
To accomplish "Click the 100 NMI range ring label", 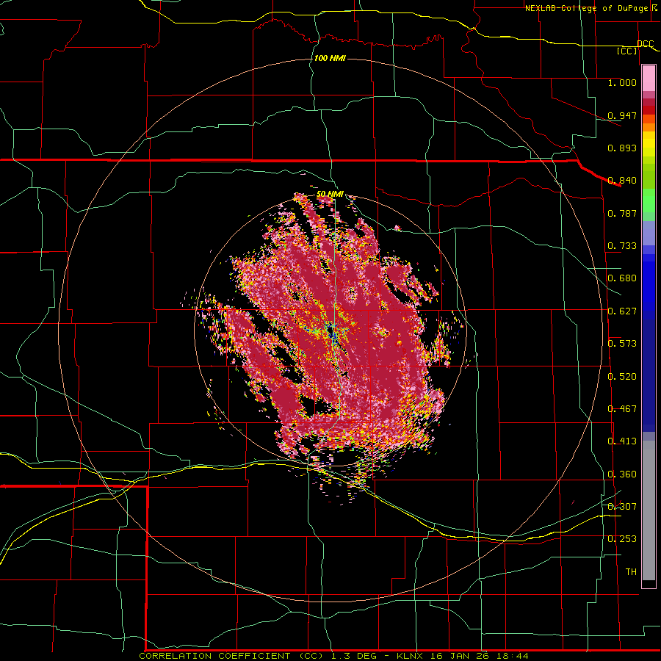I will (x=330, y=58).
